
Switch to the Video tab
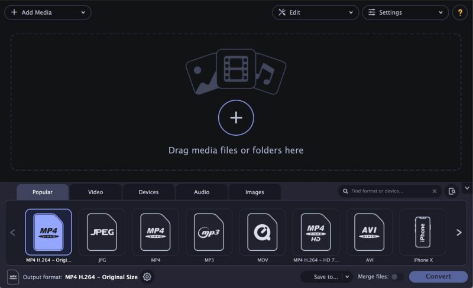pos(95,192)
